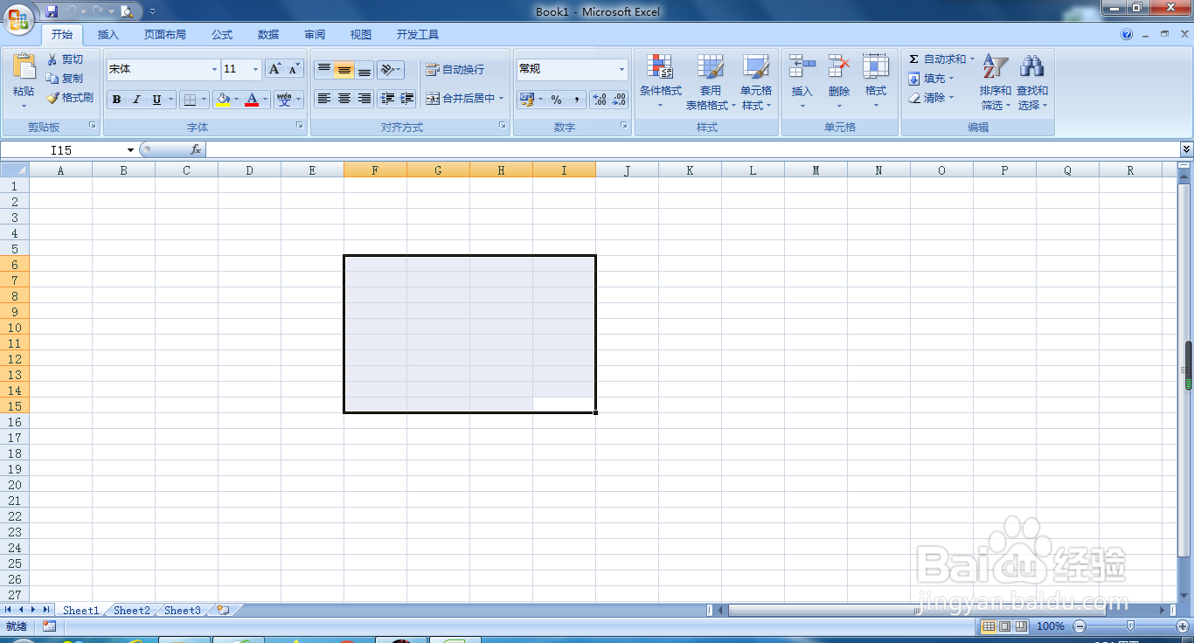Switch to the Insert (插入) tab
Screen dimensions: 1194x643
click(x=108, y=35)
